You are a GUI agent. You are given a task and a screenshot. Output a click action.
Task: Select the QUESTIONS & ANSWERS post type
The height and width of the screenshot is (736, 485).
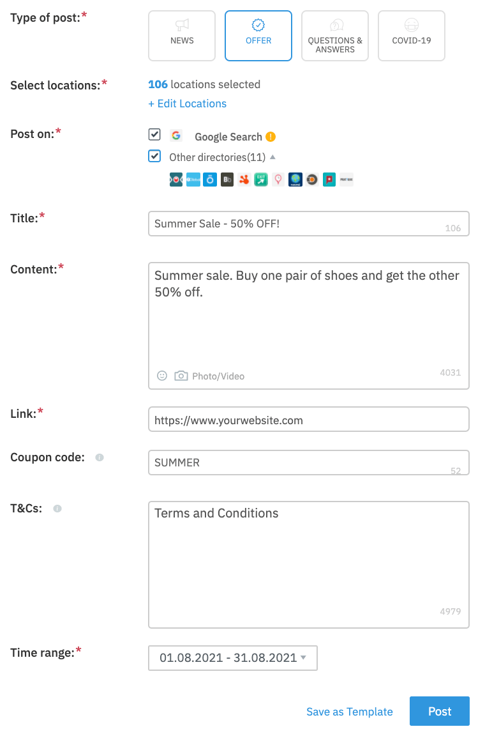click(x=335, y=36)
